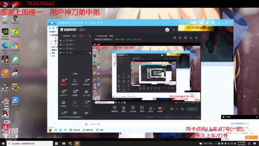Move 全屏 1 source up with arrow
Image resolution: width=259 pixels, height=146 pixels.
83,53
